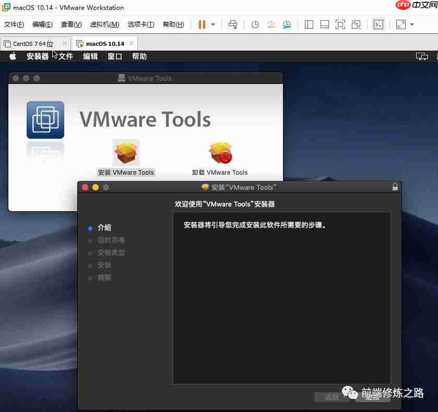The width and height of the screenshot is (438, 412).
Task: Minimize the installer window with yellow button
Action: coord(96,187)
